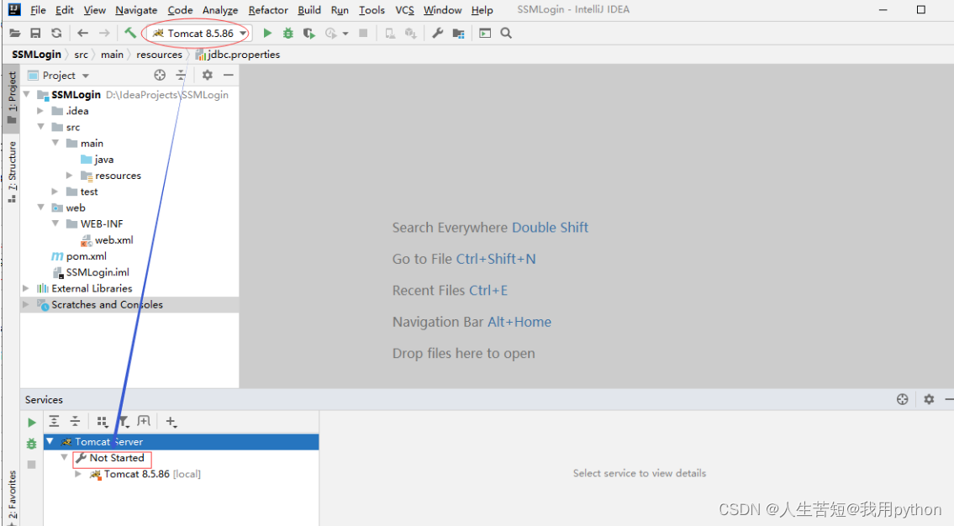Run with coverage shield icon
This screenshot has height=526, width=954.
[x=309, y=34]
